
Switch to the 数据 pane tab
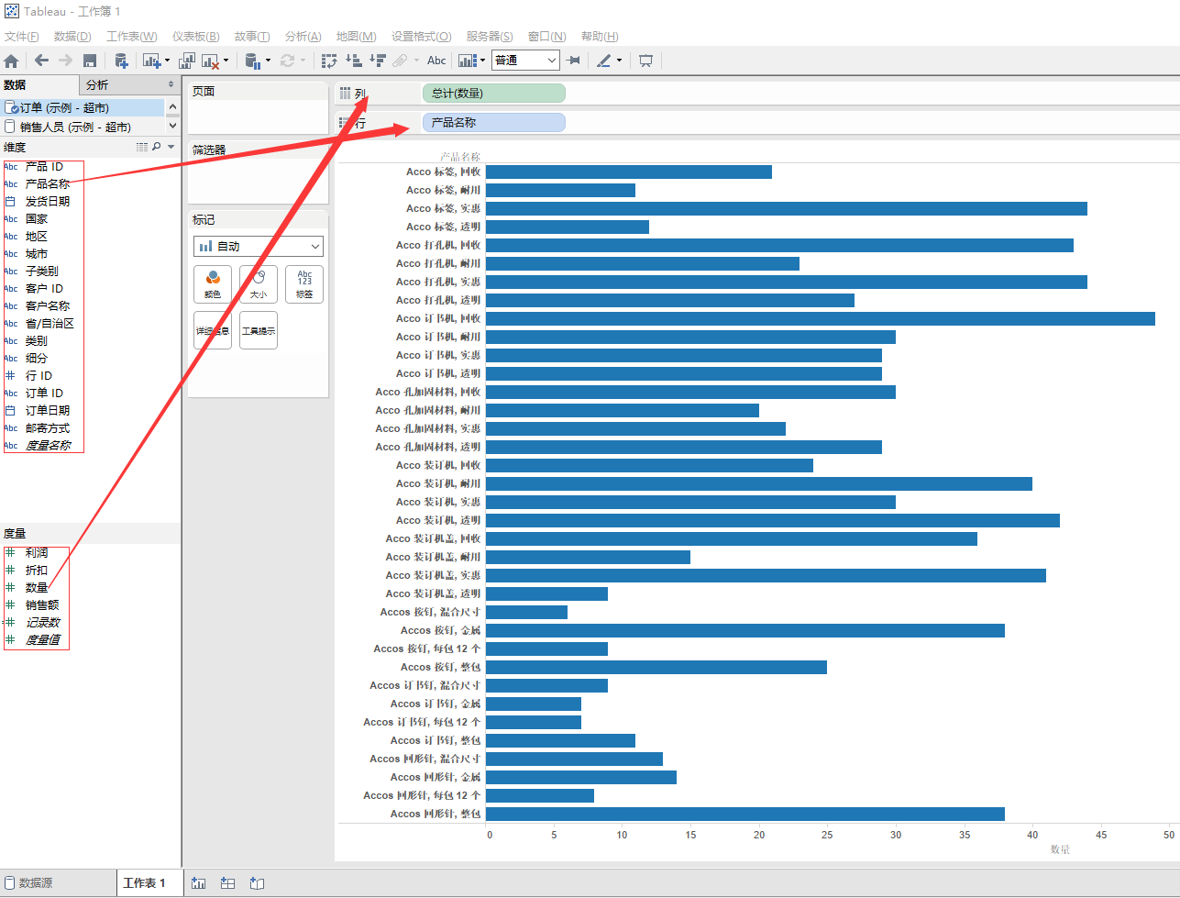pos(39,84)
